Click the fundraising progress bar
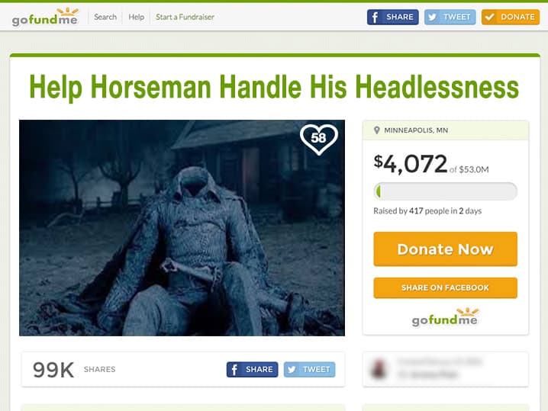Screen dimensions: 548x411 pyautogui.click(x=445, y=191)
